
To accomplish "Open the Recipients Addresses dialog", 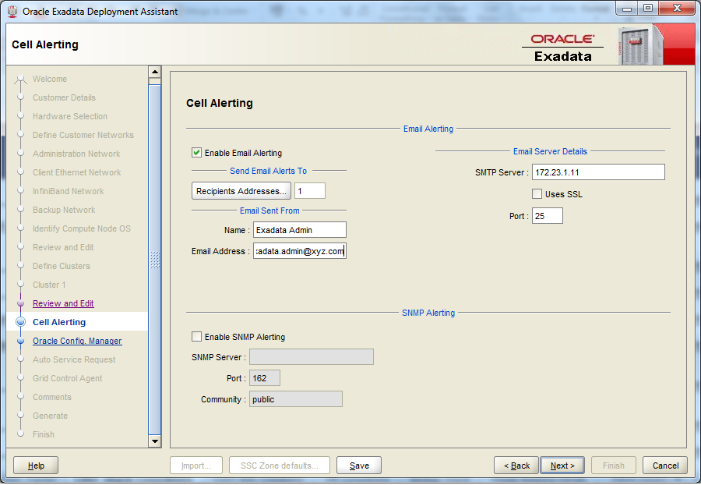I will pyautogui.click(x=241, y=190).
